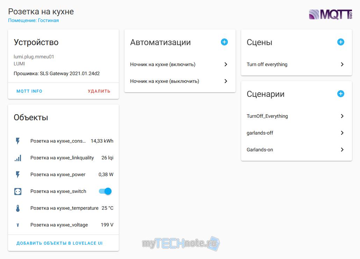Viewport: 360px width, 259px height.
Task: Click the Розетка на кухне page title
Action: point(41,12)
